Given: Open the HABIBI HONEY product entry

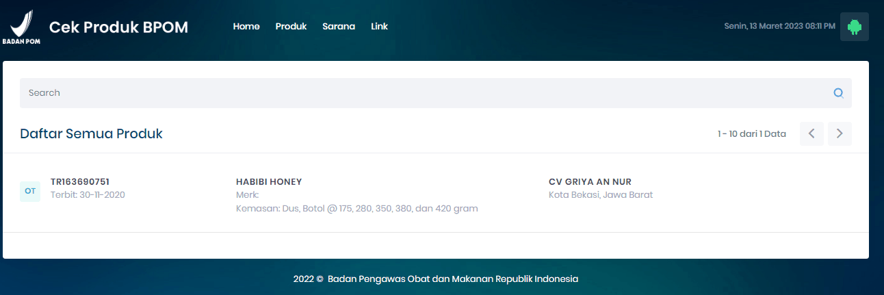Looking at the screenshot, I should click(269, 181).
